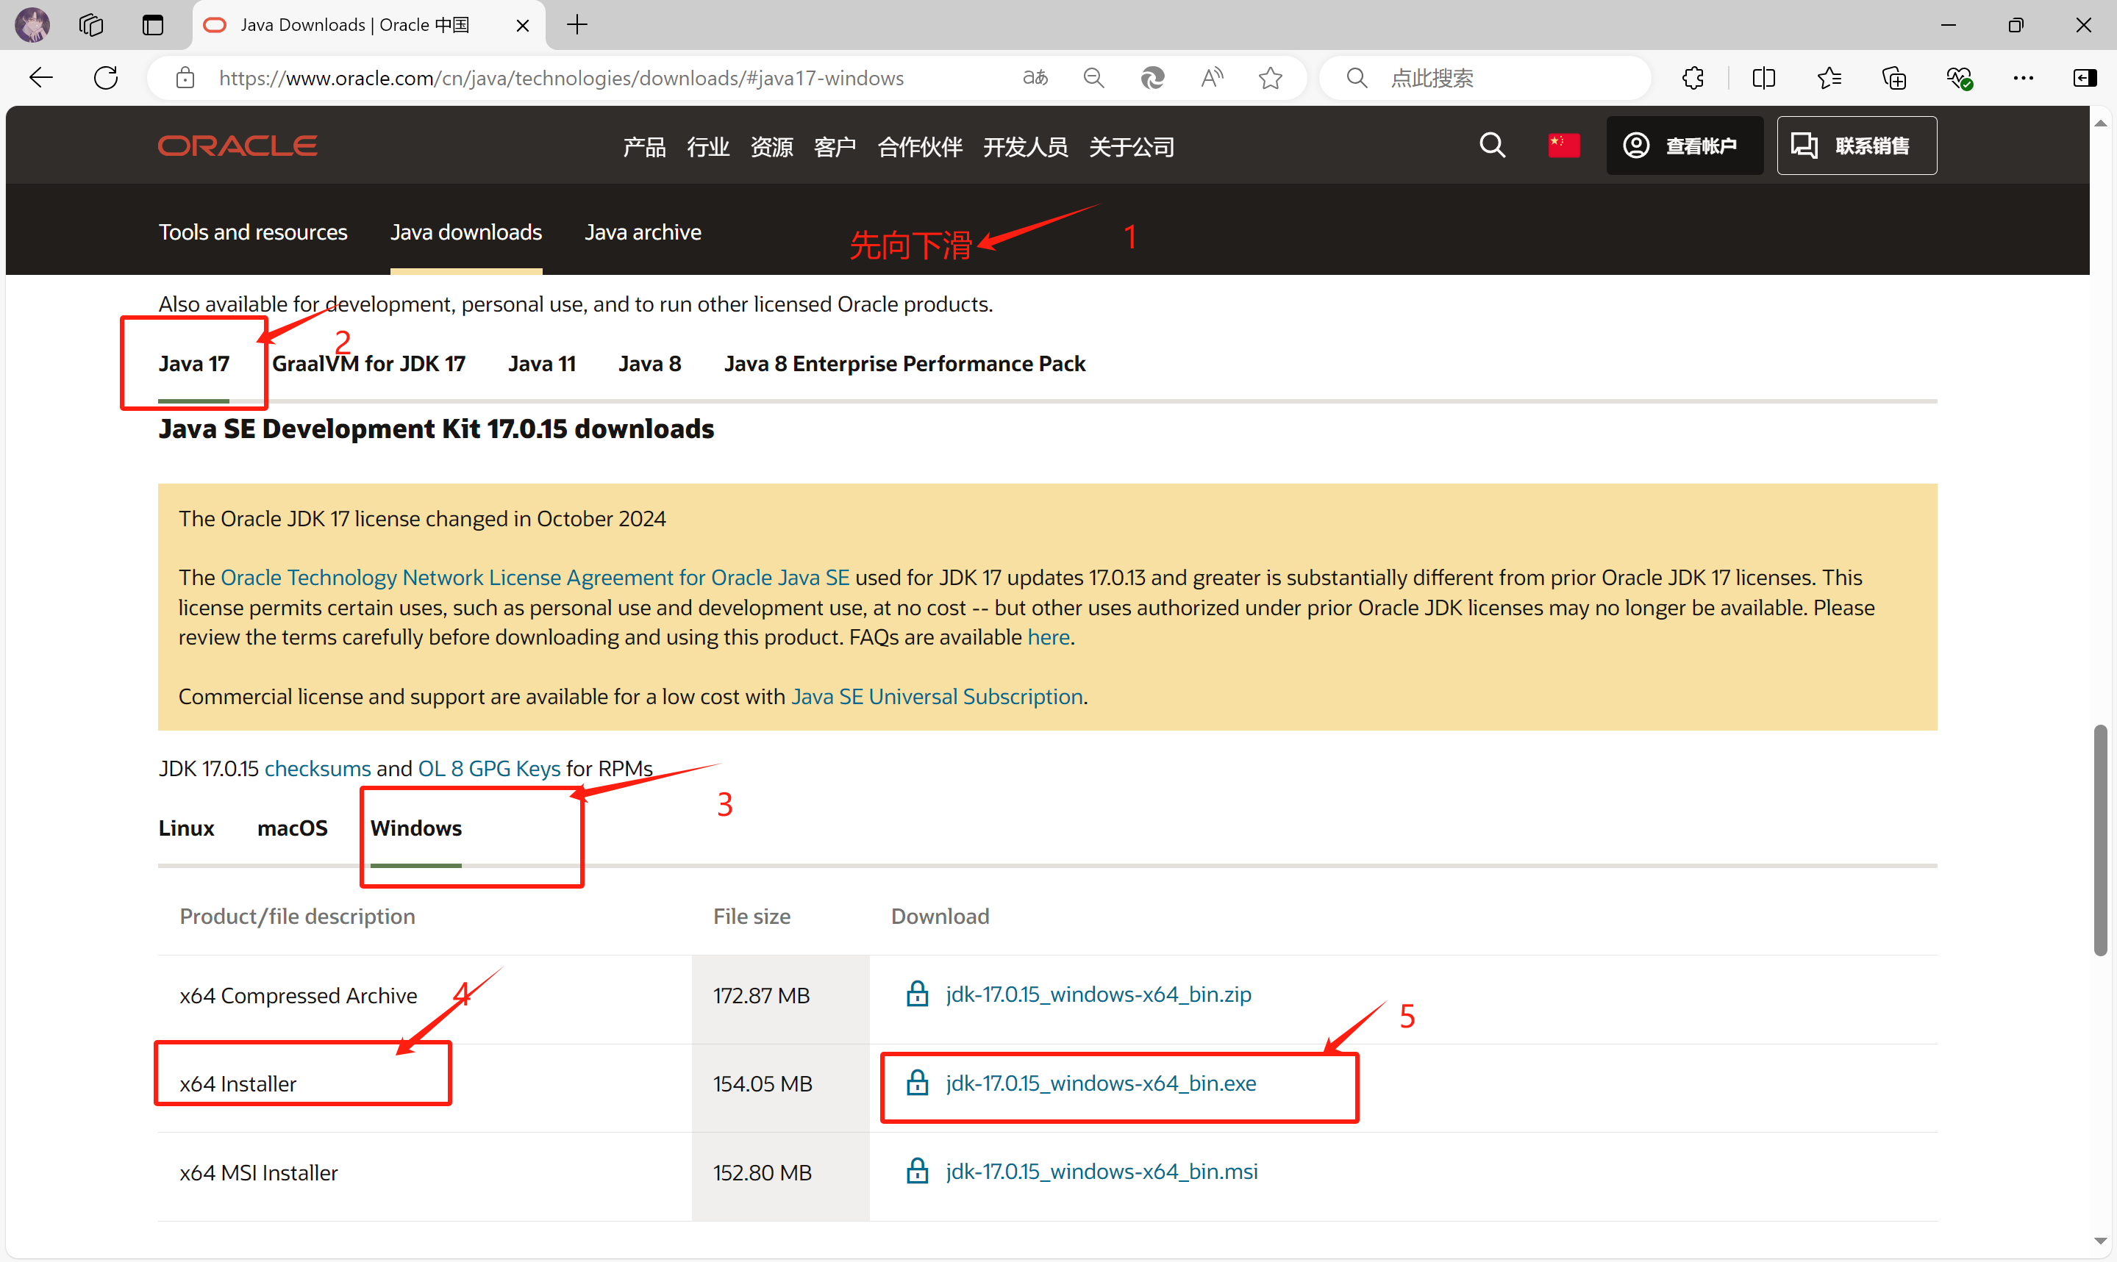Click the 联系销售 button
Viewport: 2117px width, 1262px height.
[x=1856, y=146]
